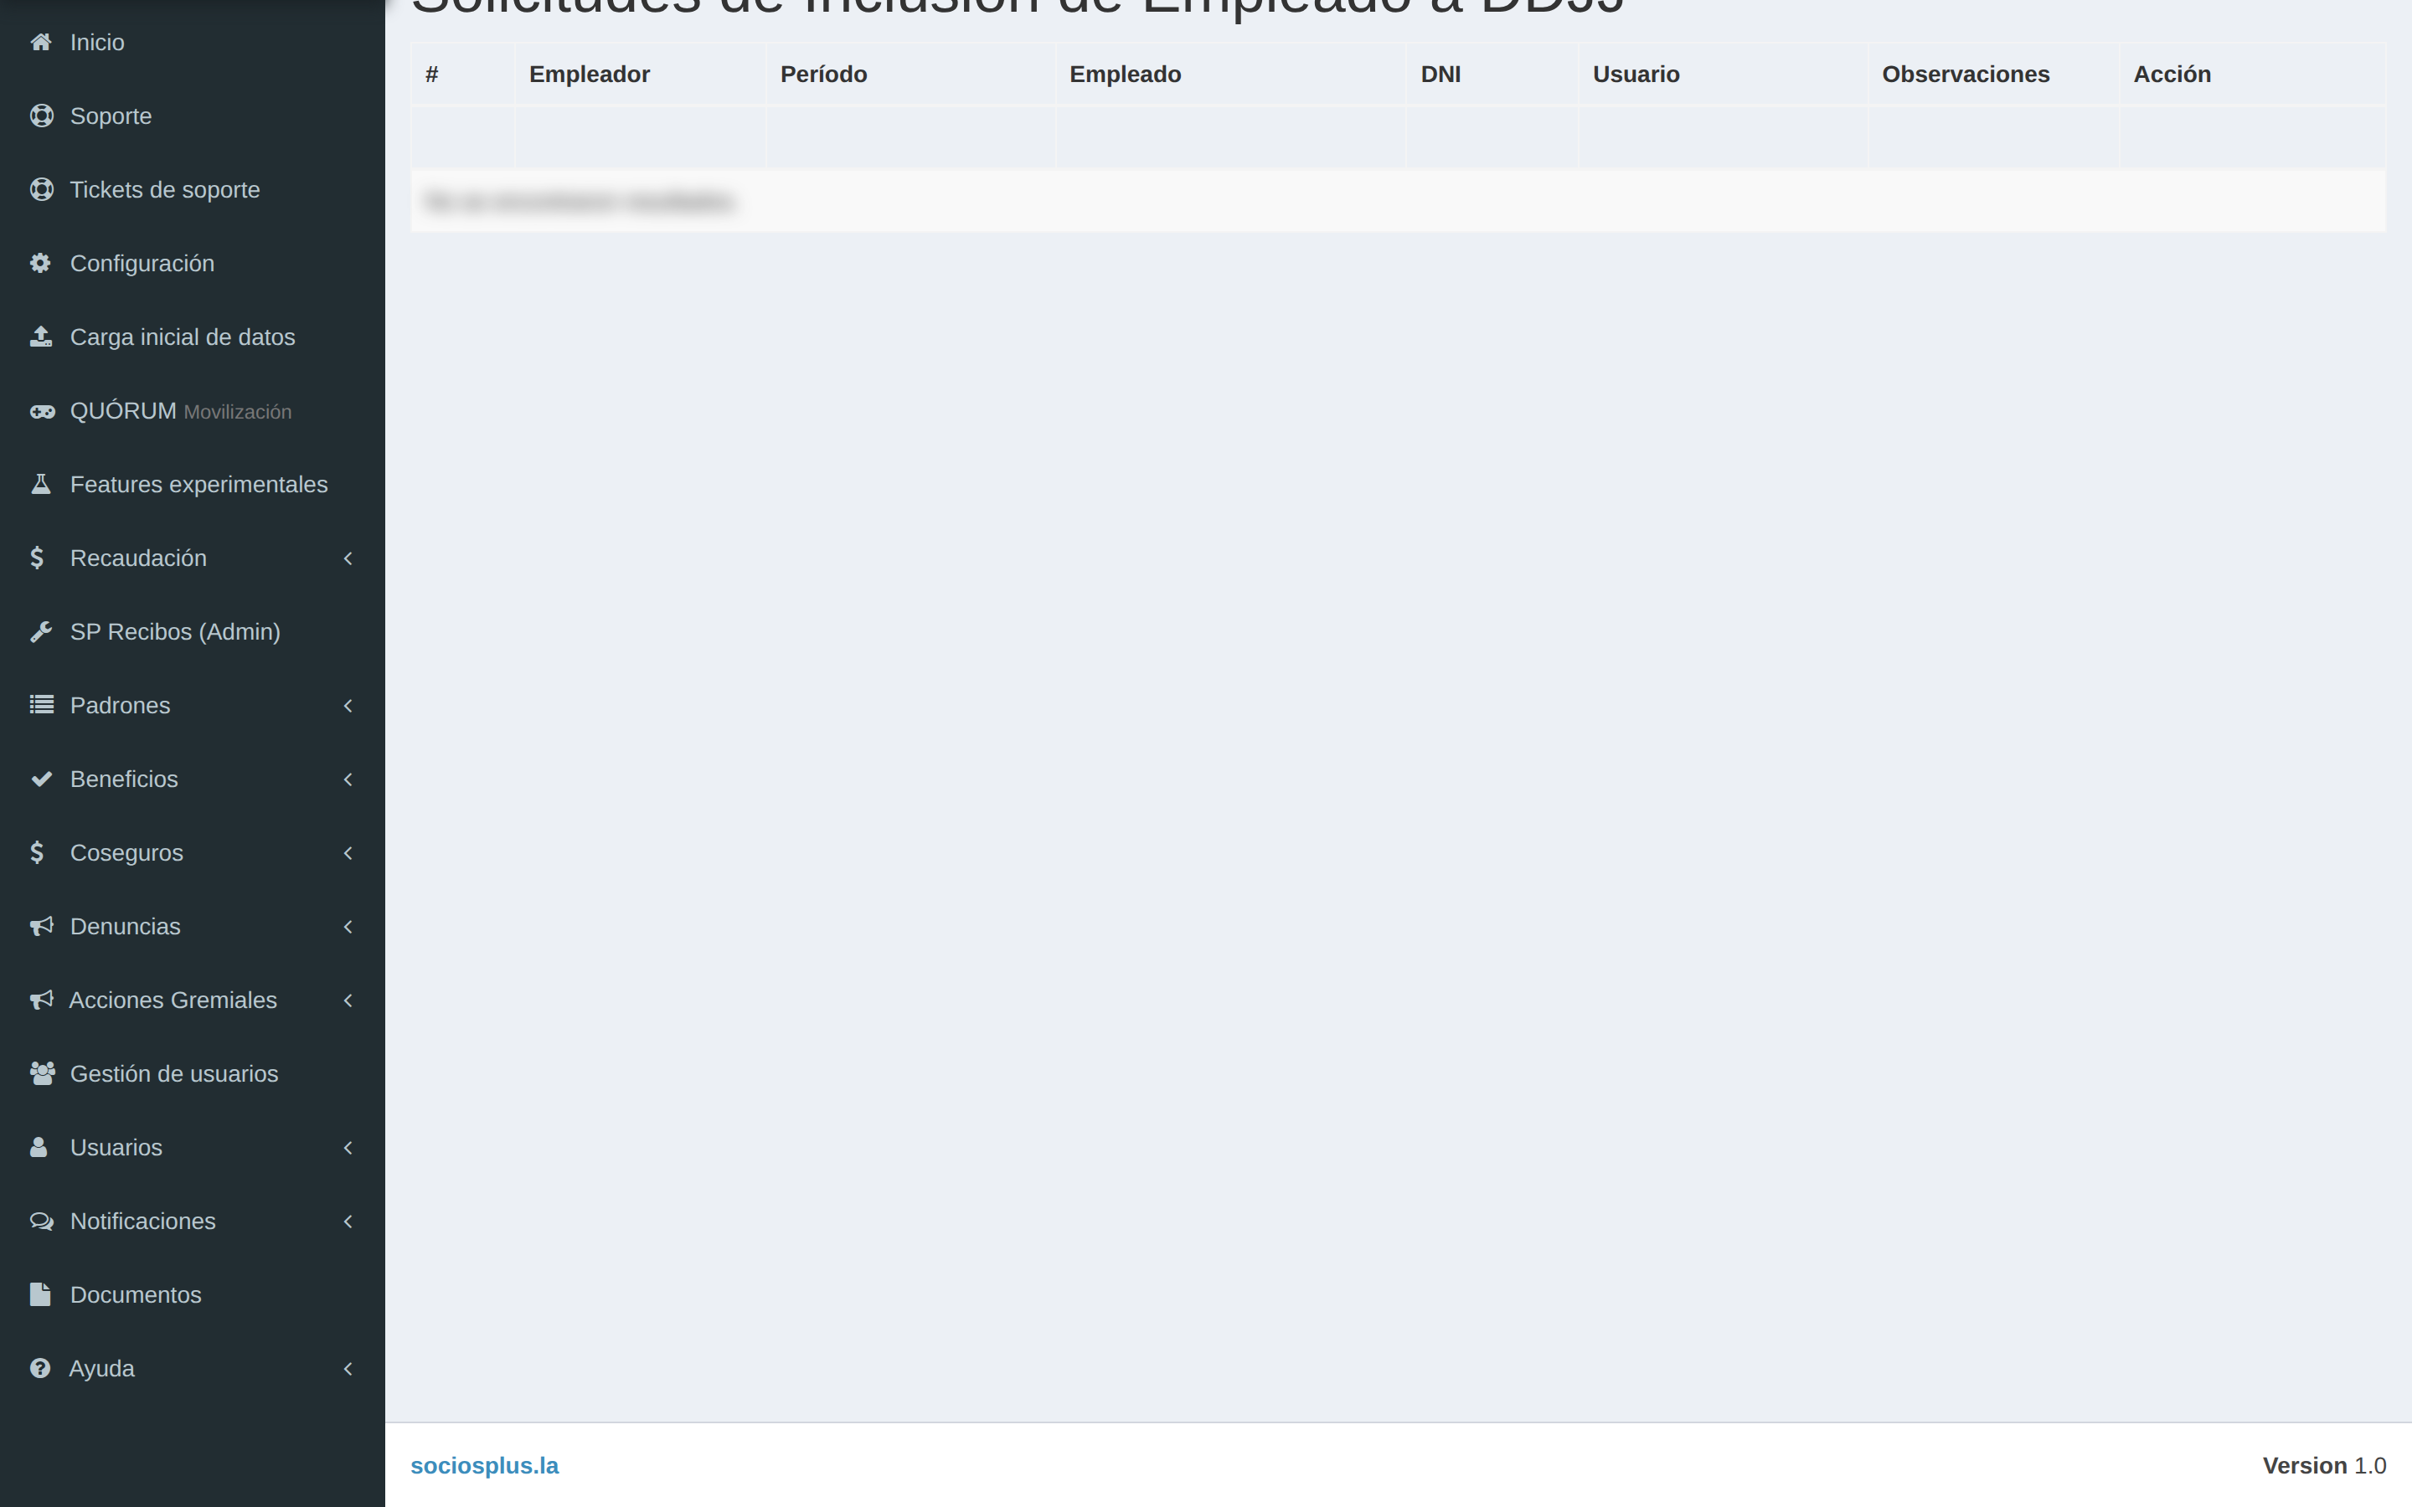The width and height of the screenshot is (2412, 1507).
Task: Expand the Padrones submenu chevron
Action: tap(348, 706)
